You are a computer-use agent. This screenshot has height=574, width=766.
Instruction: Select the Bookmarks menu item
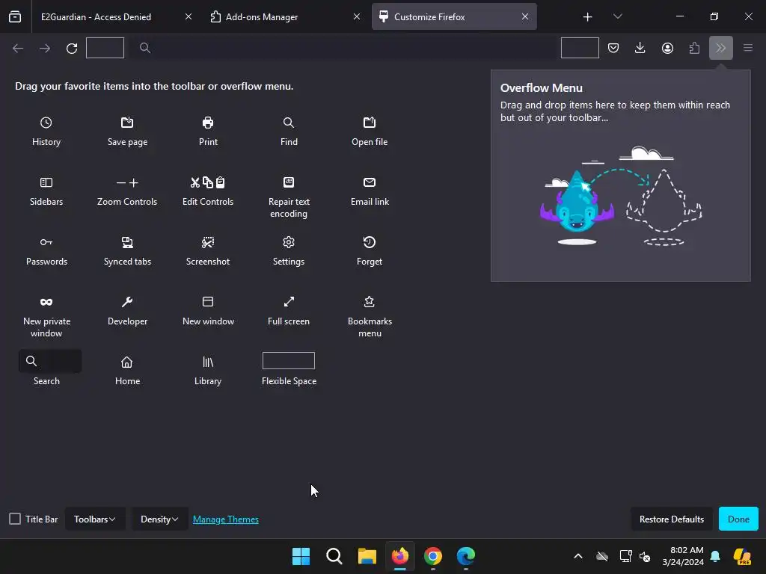(370, 317)
